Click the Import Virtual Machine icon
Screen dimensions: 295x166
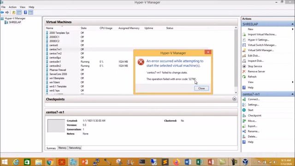tap(244, 35)
